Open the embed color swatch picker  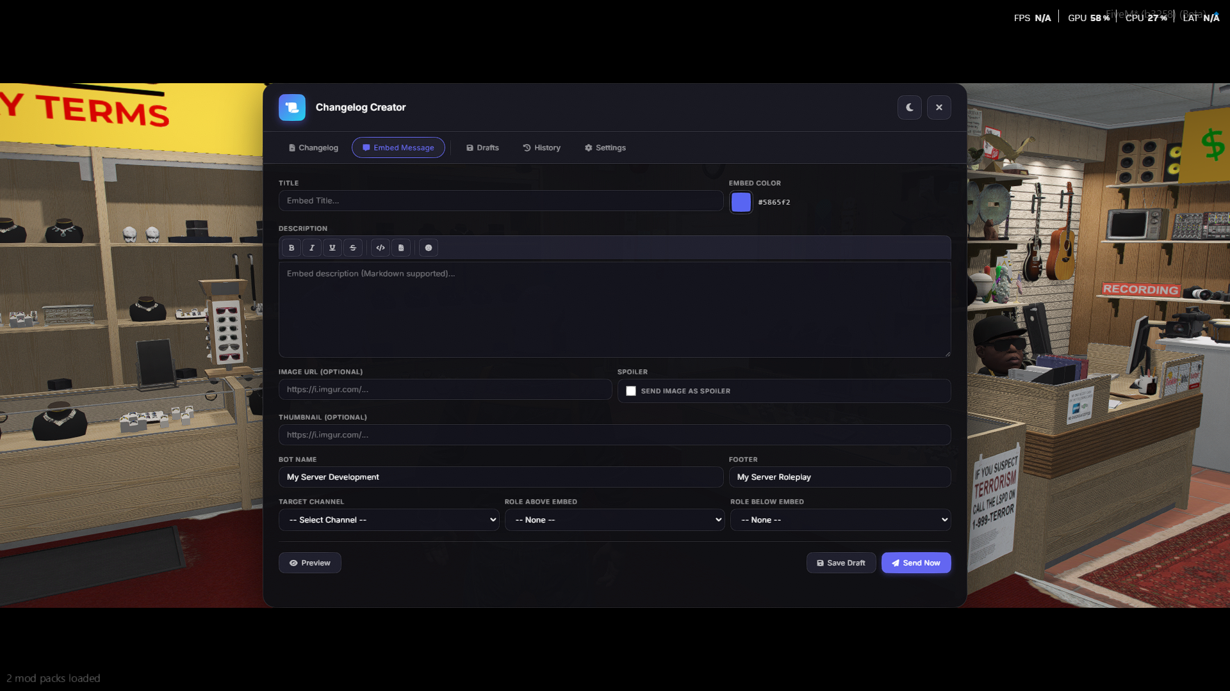coord(741,202)
